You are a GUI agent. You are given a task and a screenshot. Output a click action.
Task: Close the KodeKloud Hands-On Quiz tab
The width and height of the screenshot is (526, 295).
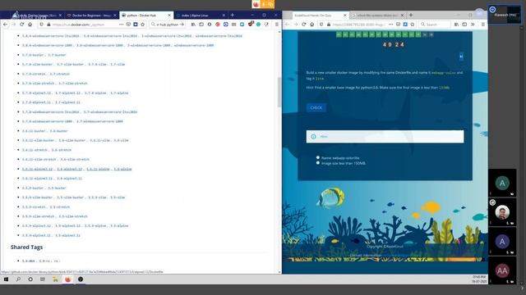(345, 16)
